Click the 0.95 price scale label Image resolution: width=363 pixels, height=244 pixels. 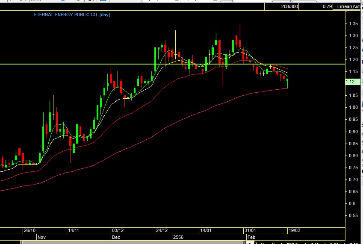tap(353, 119)
